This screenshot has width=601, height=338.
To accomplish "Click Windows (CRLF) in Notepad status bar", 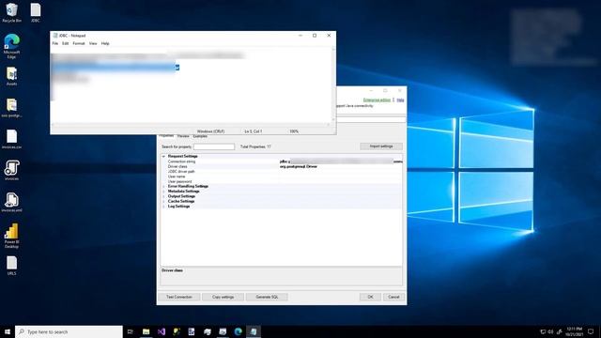I will (x=210, y=131).
